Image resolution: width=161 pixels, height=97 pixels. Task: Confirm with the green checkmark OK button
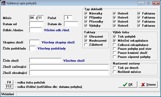point(128,85)
